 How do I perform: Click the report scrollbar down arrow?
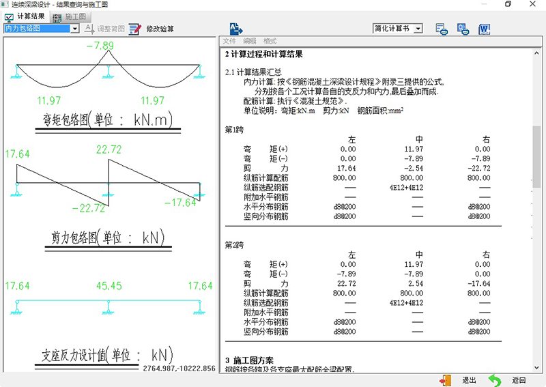[537, 367]
